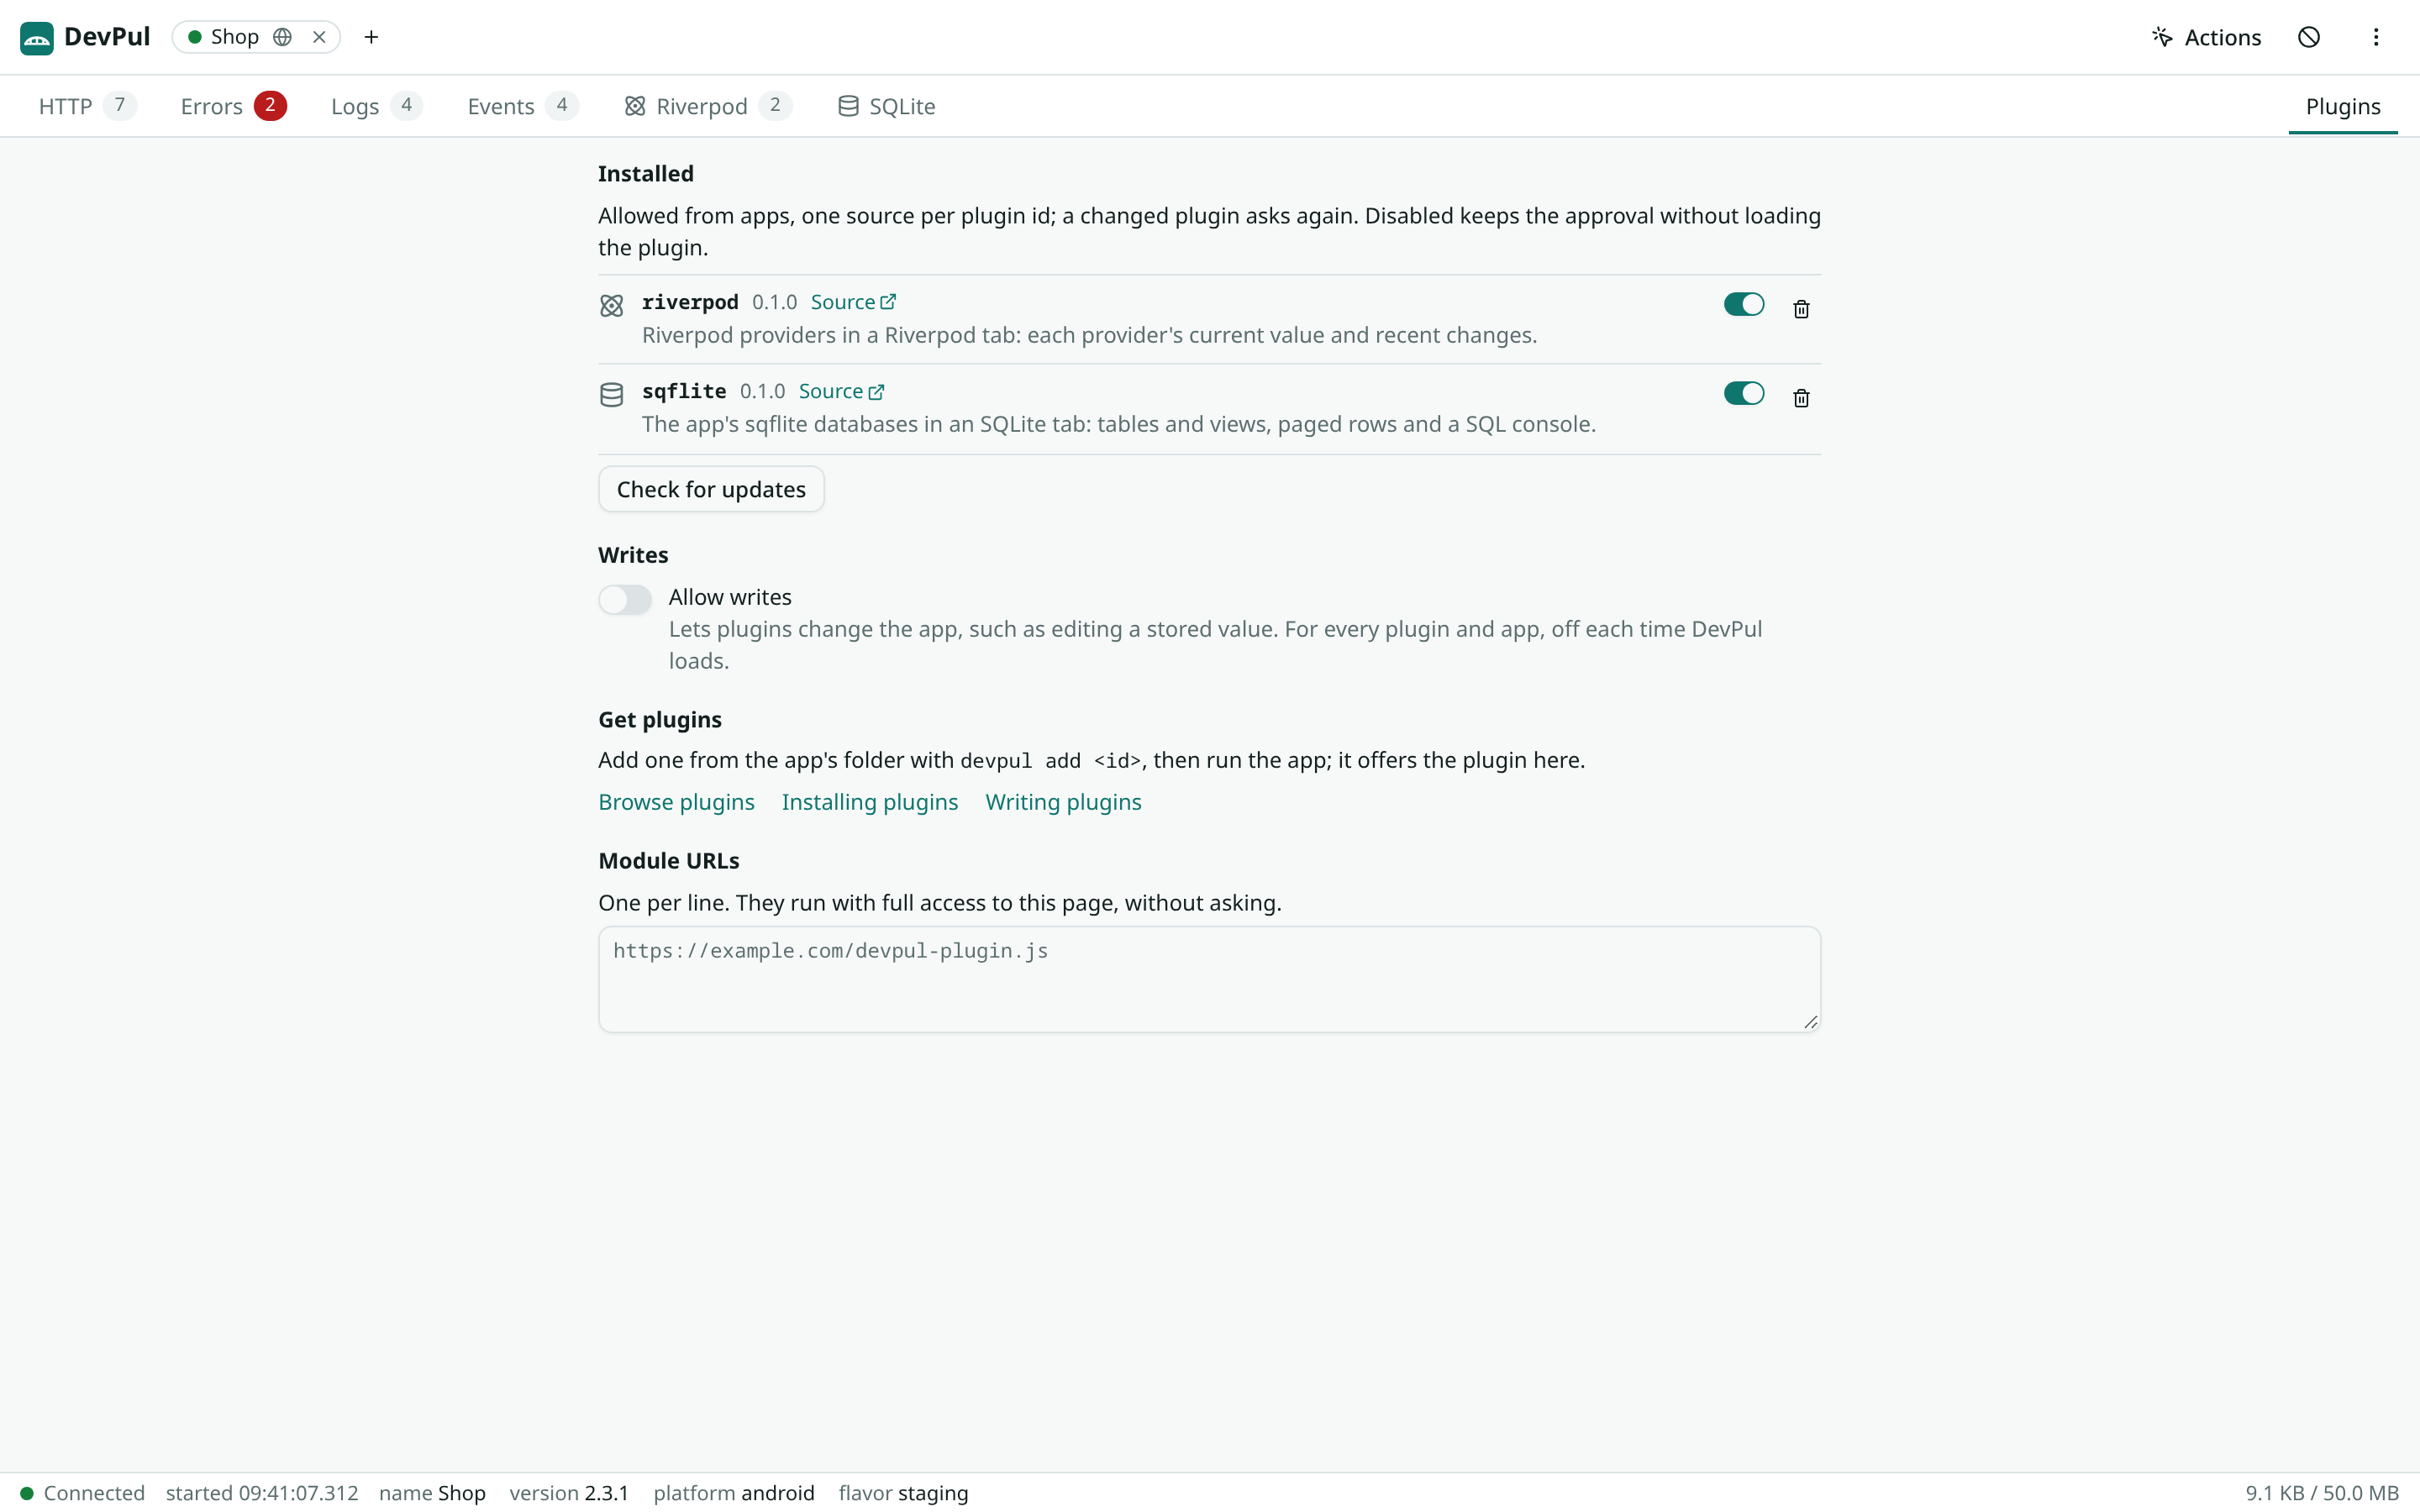Click Check for updates button

711,489
